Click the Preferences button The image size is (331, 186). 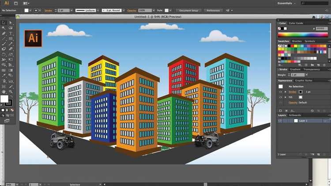pyautogui.click(x=213, y=10)
